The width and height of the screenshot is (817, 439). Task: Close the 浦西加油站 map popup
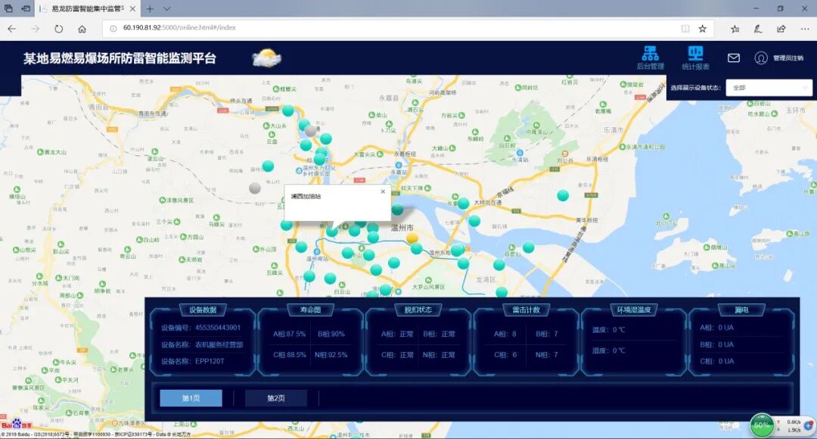[383, 191]
